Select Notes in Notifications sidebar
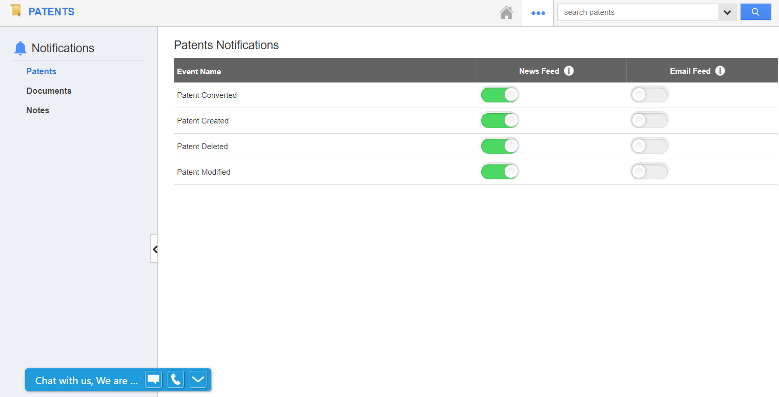779x397 pixels. coord(38,110)
